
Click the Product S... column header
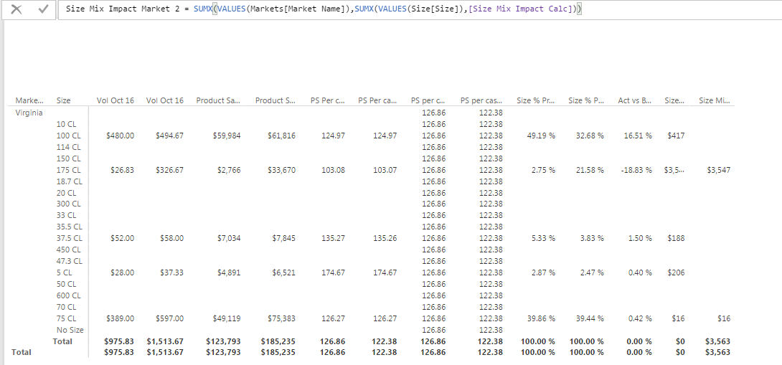[x=275, y=100]
